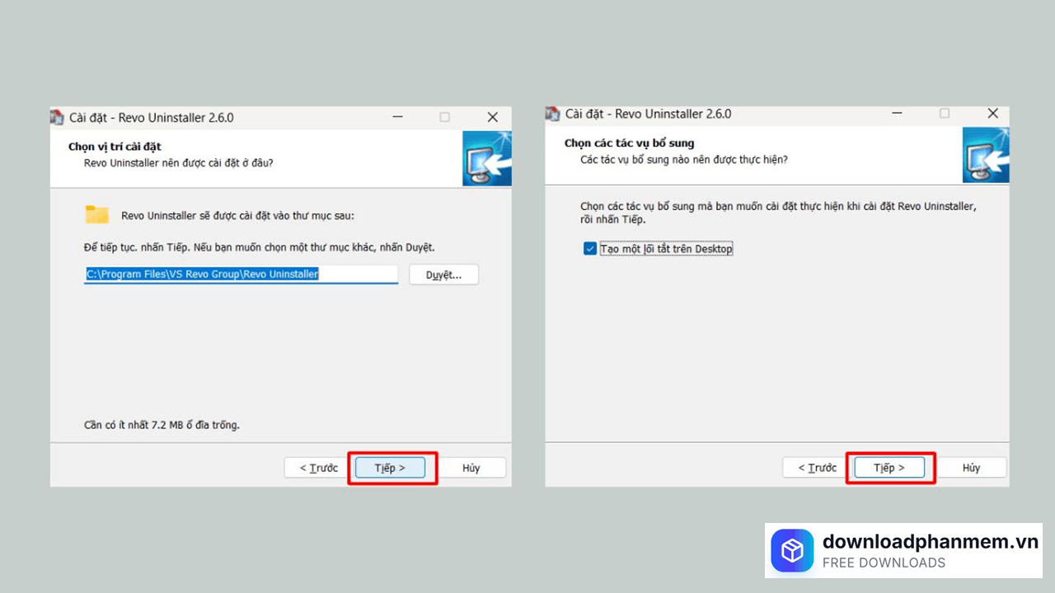Close the additional tasks dialog window

[x=992, y=114]
